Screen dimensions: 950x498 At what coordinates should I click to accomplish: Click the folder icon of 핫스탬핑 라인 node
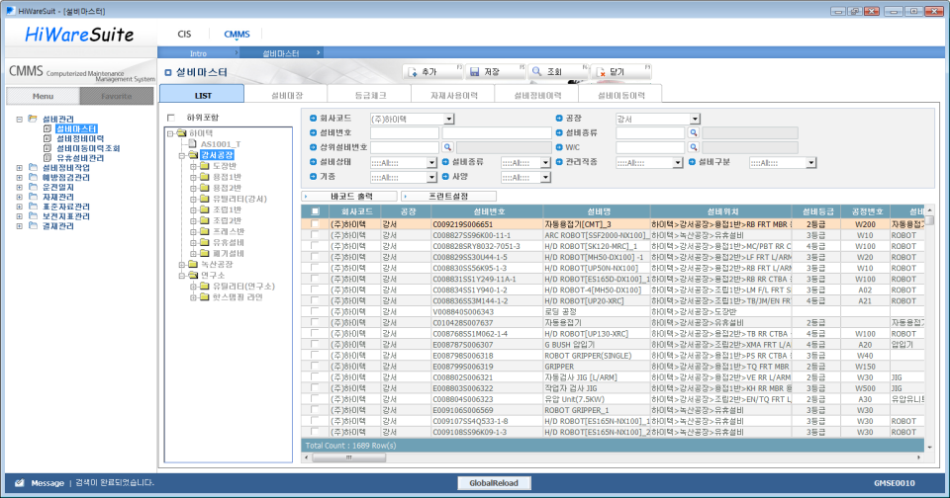(204, 297)
